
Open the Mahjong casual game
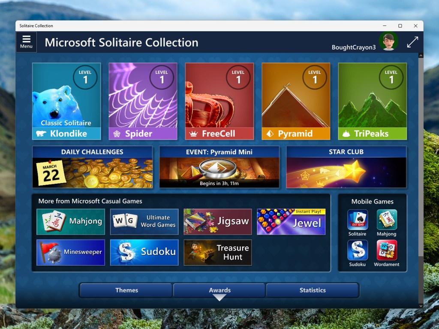click(71, 222)
